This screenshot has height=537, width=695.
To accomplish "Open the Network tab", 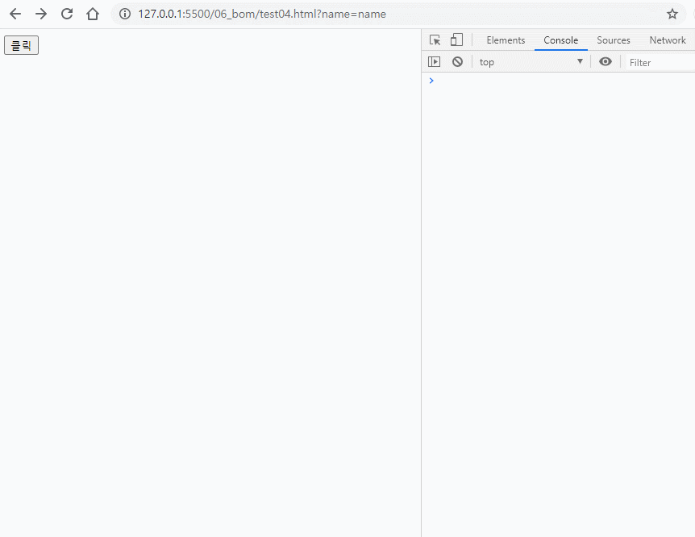I will [668, 40].
